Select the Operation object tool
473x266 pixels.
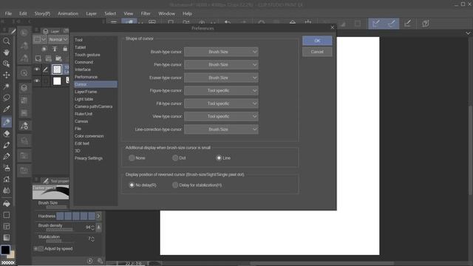[x=7, y=64]
